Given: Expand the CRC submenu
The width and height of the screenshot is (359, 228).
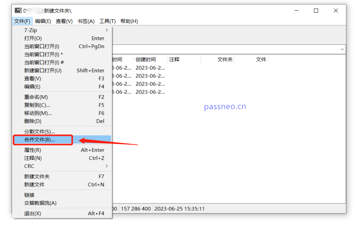Looking at the screenshot, I should pyautogui.click(x=62, y=166).
